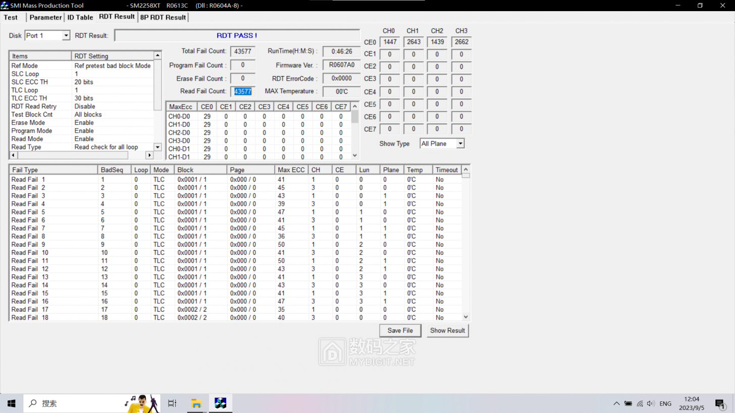Click CE0 CH1 value 2643
735x413 pixels.
[x=413, y=42]
